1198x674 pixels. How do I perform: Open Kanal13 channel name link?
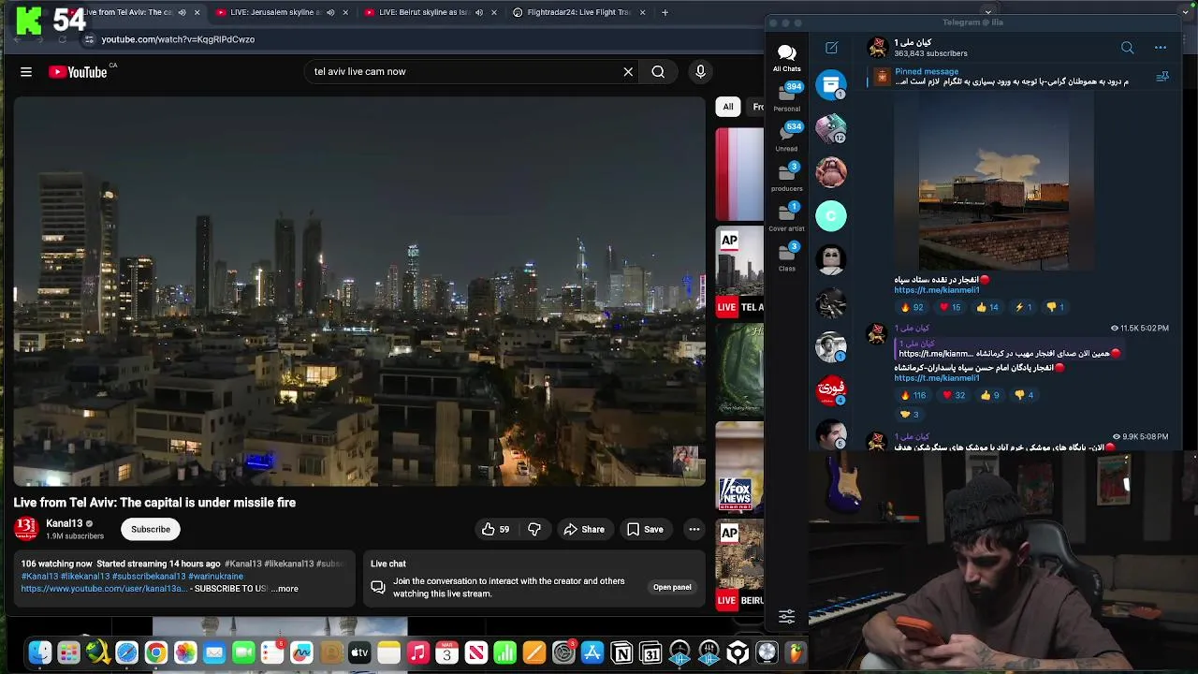pyautogui.click(x=65, y=523)
